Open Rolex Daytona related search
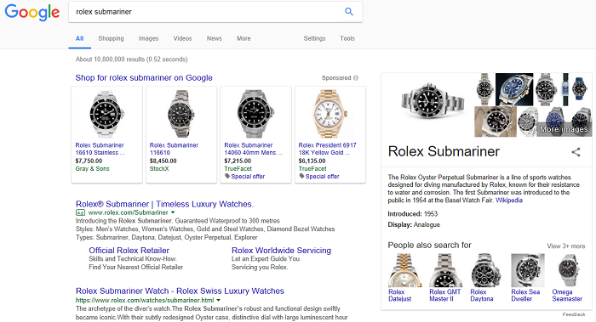Screen dimensions: 596x322 coord(482,296)
